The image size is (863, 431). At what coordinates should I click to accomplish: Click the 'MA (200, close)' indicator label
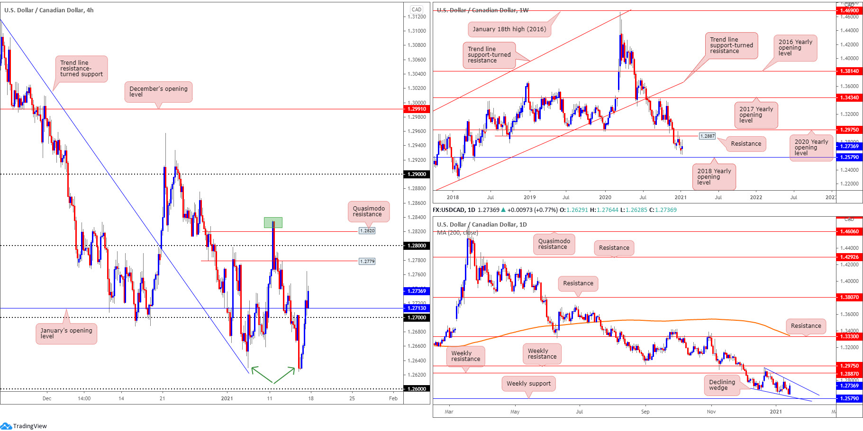457,233
